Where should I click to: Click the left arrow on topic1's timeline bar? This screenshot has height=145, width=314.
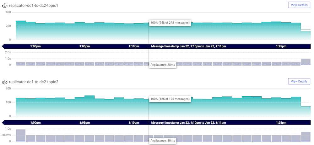(x=3, y=46)
